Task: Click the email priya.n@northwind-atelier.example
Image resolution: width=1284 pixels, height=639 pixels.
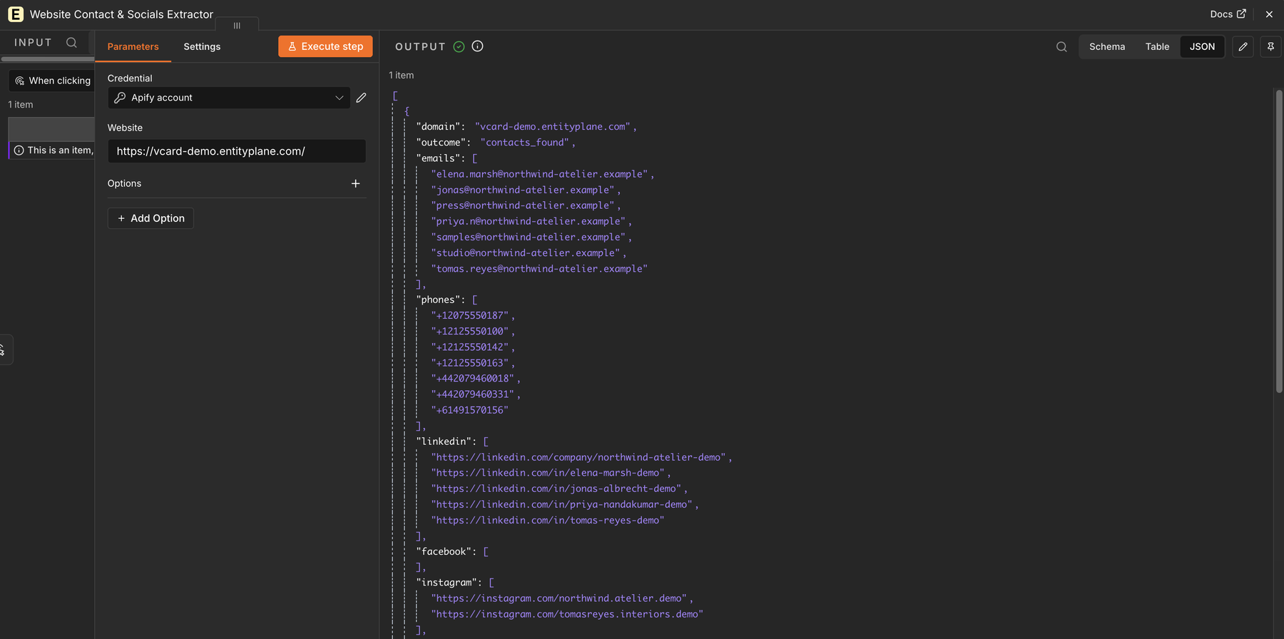Action: 529,221
